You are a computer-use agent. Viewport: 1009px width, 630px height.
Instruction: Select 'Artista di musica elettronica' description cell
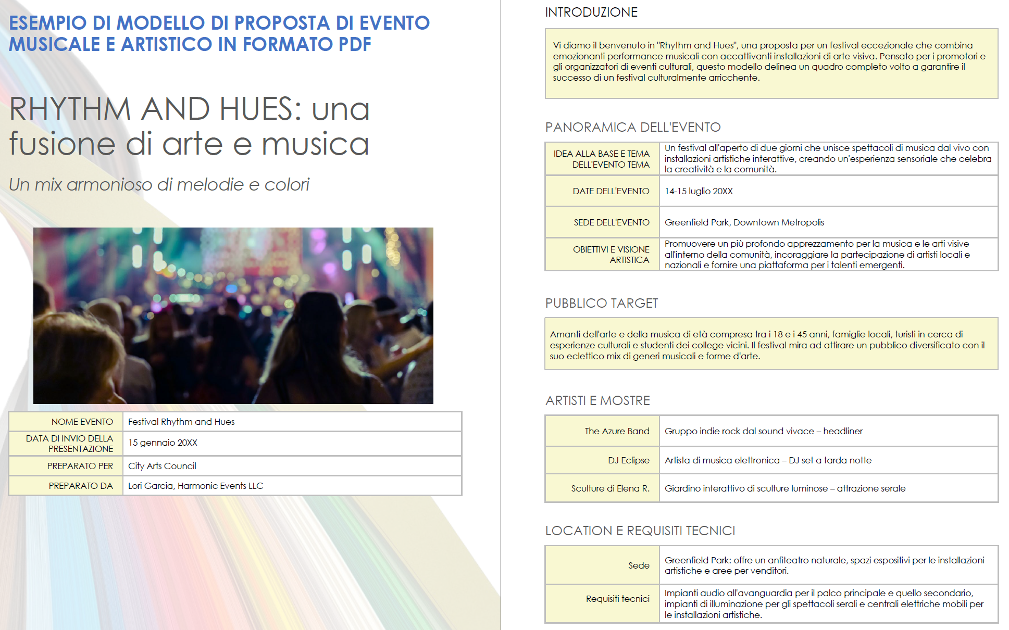(829, 460)
